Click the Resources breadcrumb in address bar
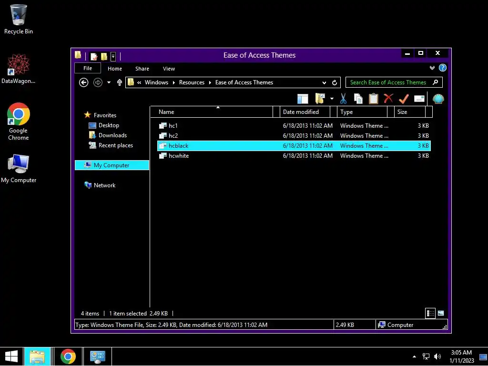 point(192,82)
